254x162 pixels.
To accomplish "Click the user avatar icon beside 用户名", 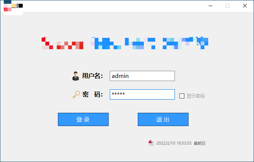I will pos(76,76).
